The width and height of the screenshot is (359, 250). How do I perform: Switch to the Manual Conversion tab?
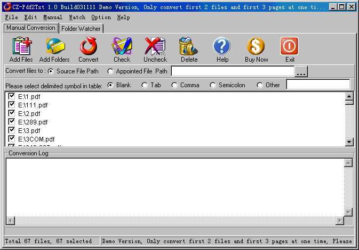[31, 28]
